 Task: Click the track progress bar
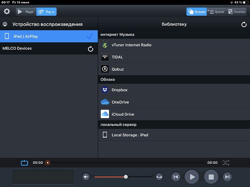[126, 163]
